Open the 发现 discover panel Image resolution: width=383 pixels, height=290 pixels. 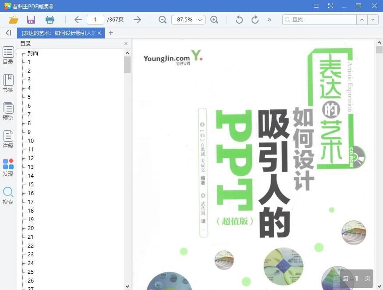point(8,168)
